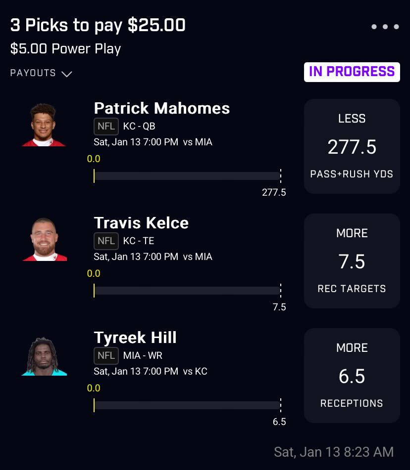Open the MORE 7.5 Rec Targets card

point(352,261)
